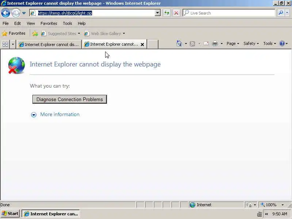This screenshot has height=219, width=292.
Task: Click Internet Explorer taskbar button
Action: tap(51, 214)
